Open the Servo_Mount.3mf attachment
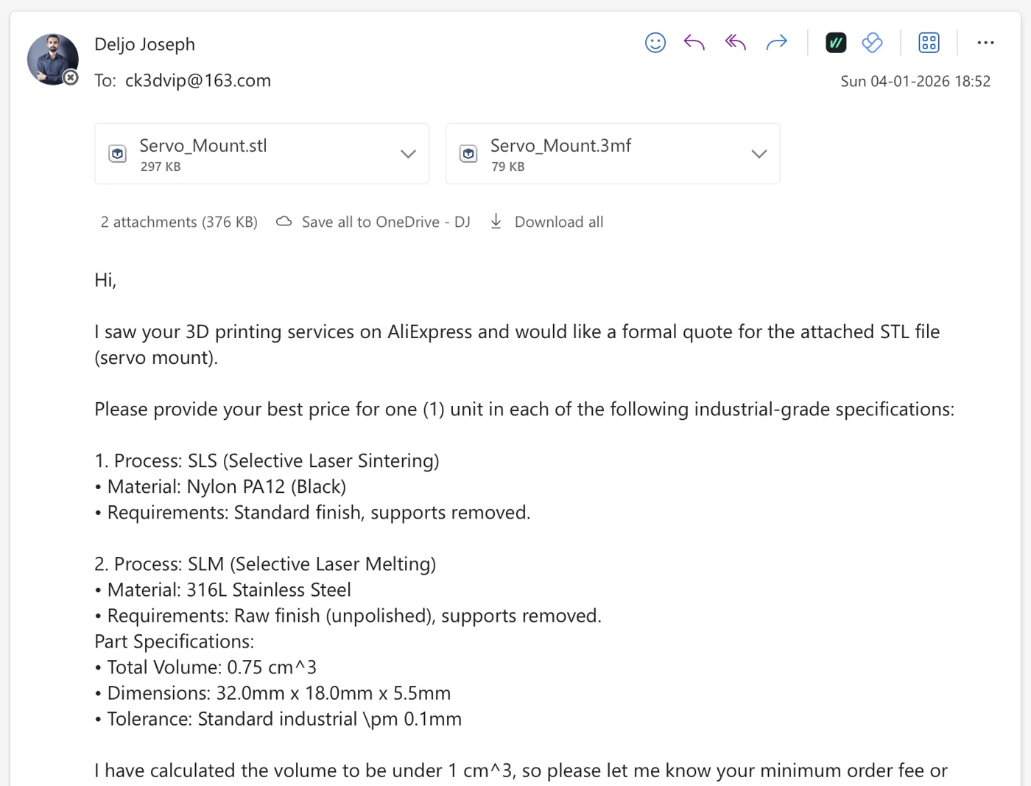The height and width of the screenshot is (786, 1031). point(560,146)
